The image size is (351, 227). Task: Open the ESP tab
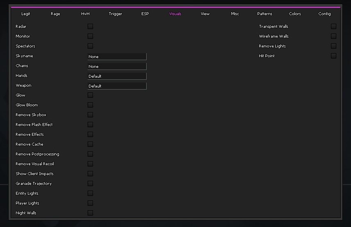[x=145, y=14]
